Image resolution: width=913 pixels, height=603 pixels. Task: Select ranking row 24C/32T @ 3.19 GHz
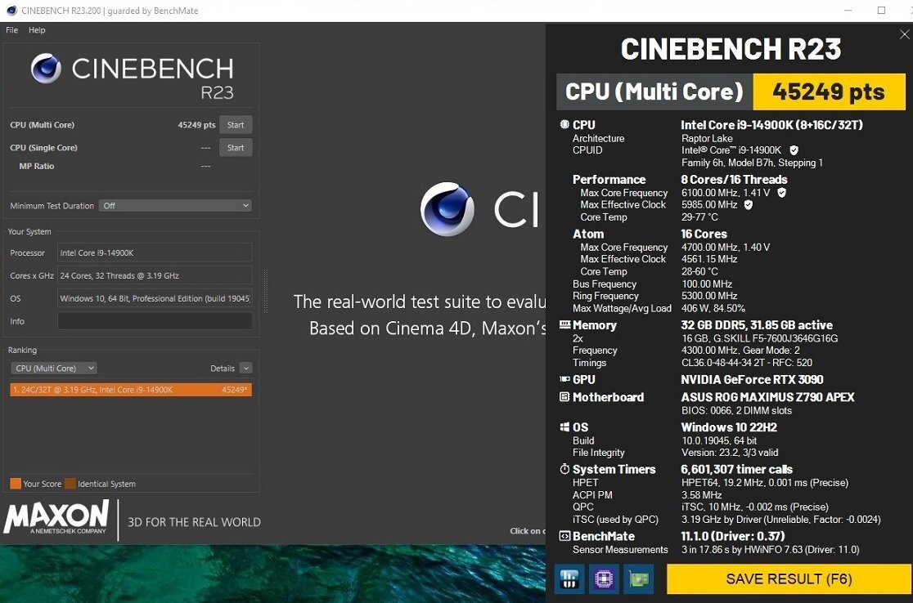point(131,390)
